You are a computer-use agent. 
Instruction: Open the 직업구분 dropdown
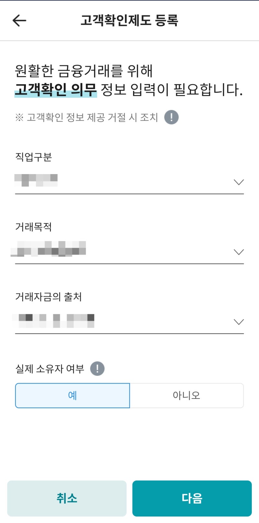[239, 182]
